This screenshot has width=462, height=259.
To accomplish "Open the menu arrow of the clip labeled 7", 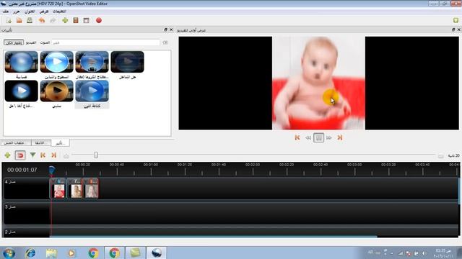I will (71, 181).
